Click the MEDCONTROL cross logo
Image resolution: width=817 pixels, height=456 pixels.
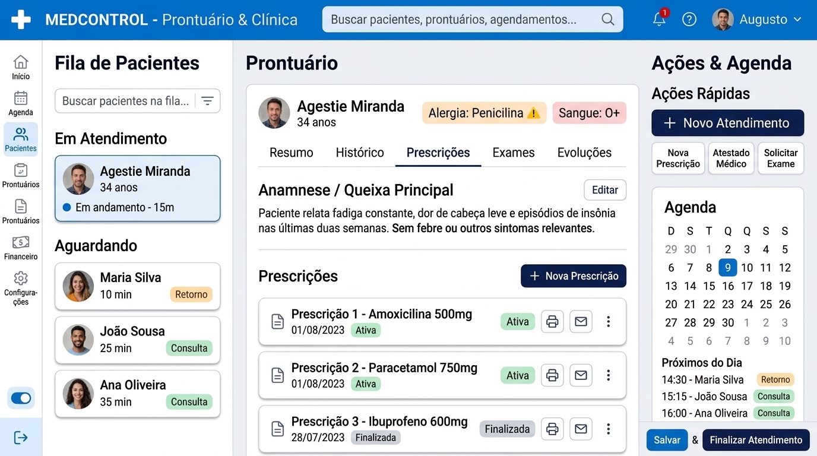point(21,19)
